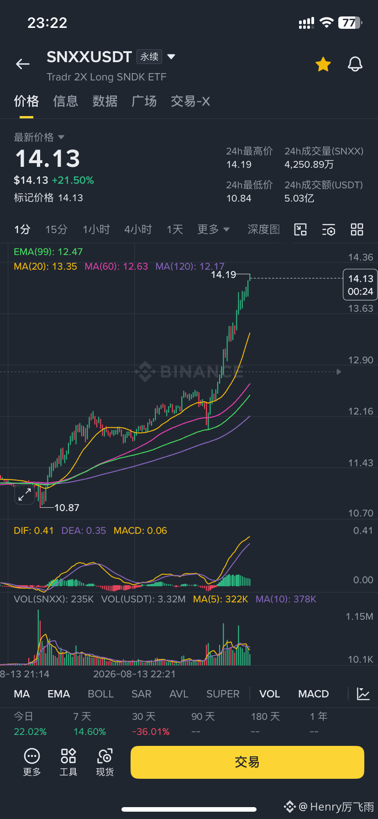Open the 现货 spot icon

tap(105, 762)
